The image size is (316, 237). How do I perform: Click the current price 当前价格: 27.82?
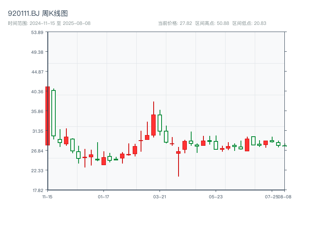[175, 23]
